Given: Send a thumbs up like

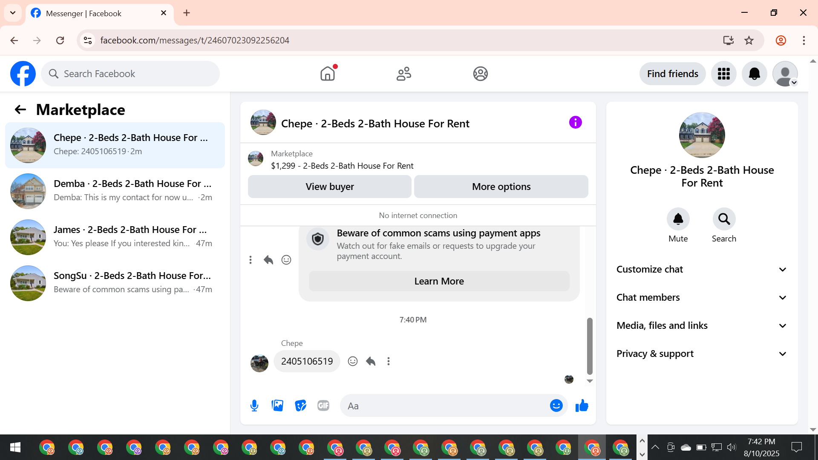Looking at the screenshot, I should point(582,406).
